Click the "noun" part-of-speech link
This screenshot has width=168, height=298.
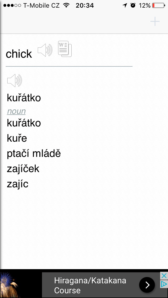click(16, 111)
